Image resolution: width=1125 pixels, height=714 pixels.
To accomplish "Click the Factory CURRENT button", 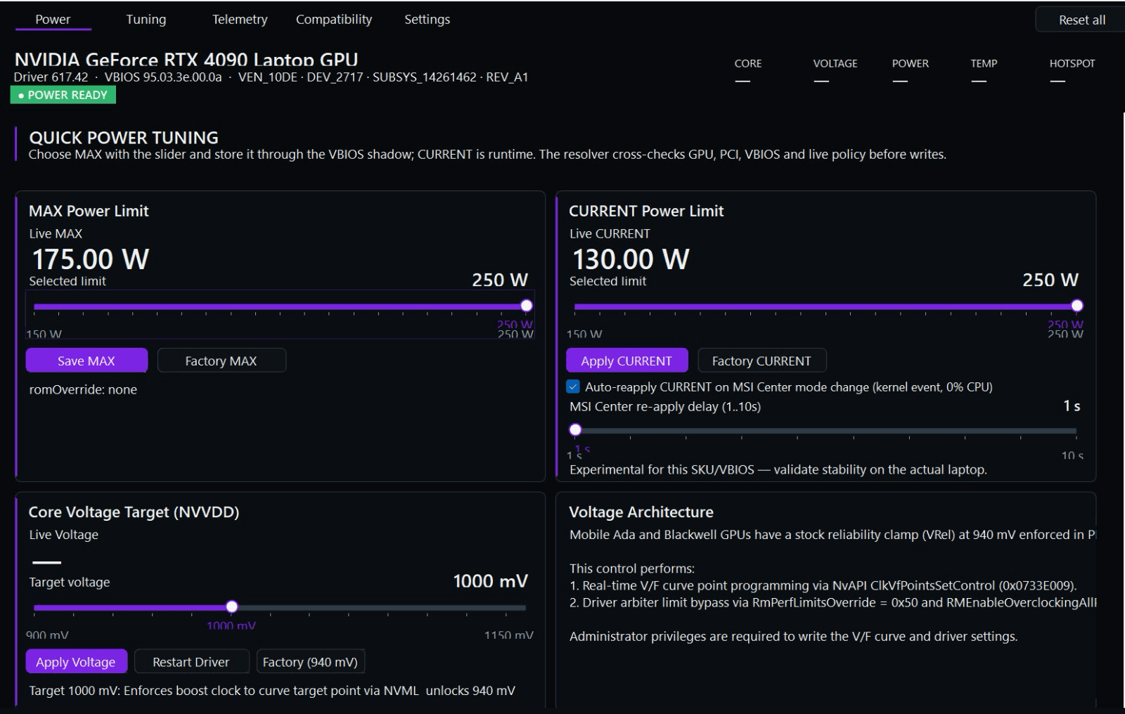I will (x=761, y=361).
